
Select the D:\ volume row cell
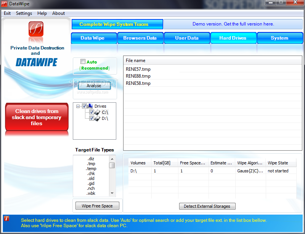click(x=140, y=171)
